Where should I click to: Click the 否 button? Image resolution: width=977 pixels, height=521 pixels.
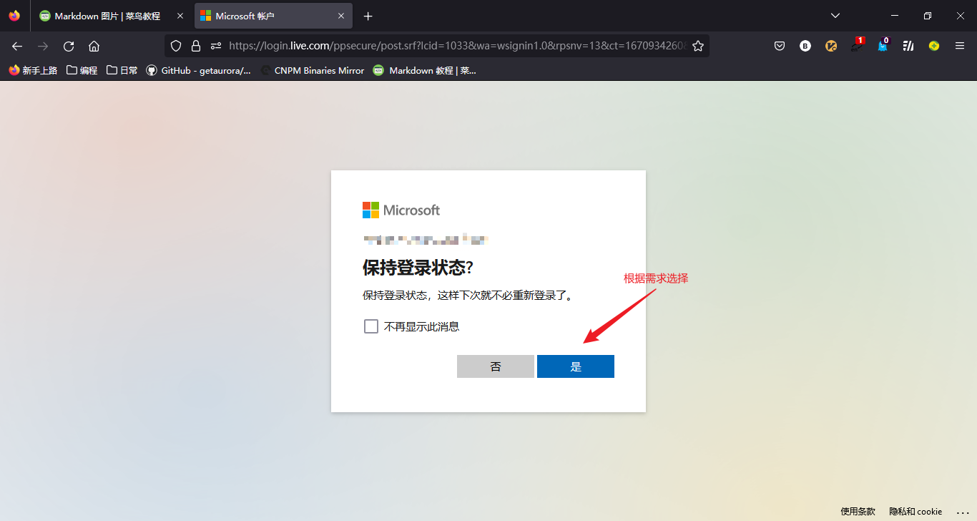click(496, 366)
